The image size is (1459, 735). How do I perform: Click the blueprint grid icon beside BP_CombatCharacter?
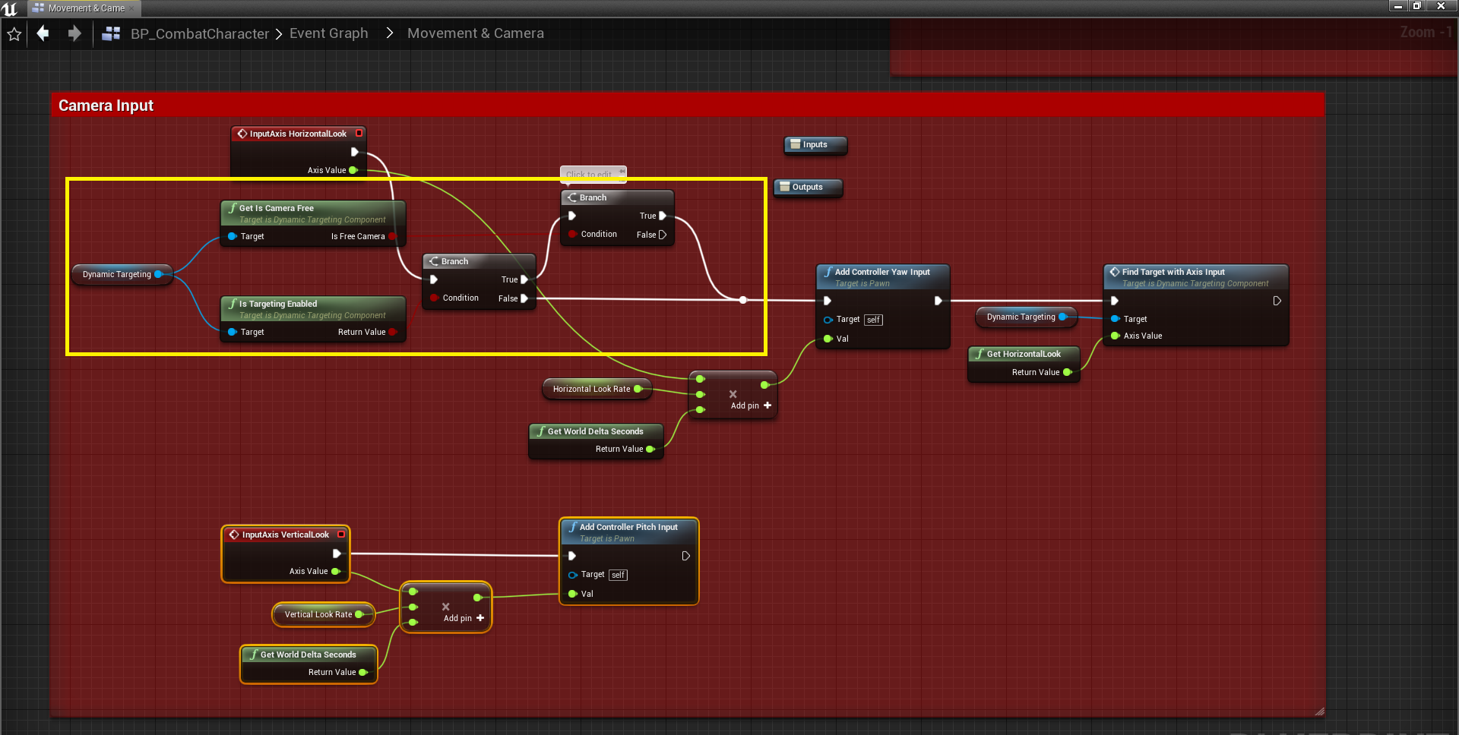pos(112,33)
